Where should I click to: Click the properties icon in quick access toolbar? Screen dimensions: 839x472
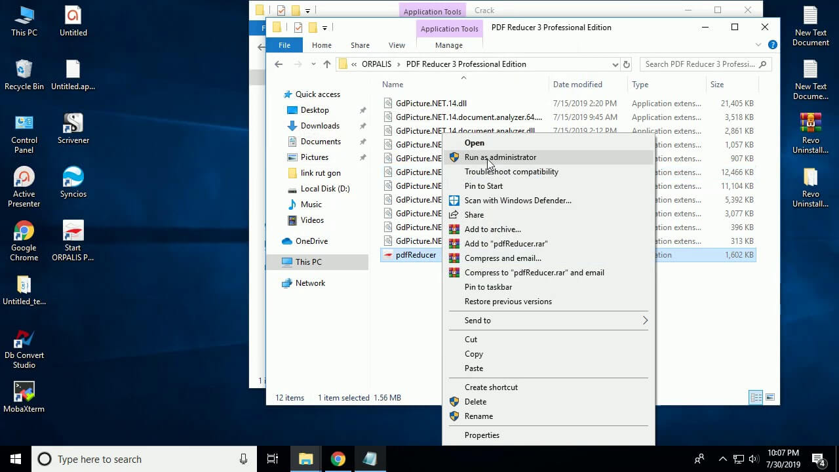(298, 28)
